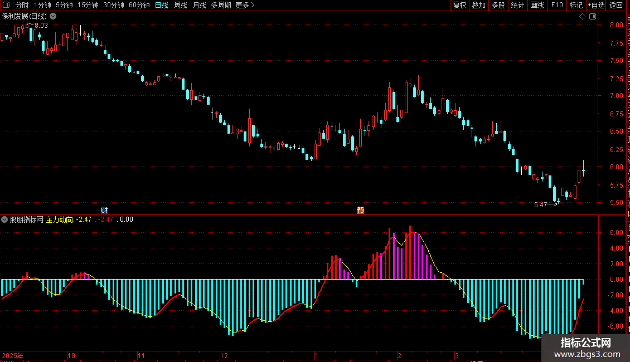Image resolution: width=630 pixels, height=362 pixels.
Task: Switch to the 分时 intraday view
Action: click(22, 5)
